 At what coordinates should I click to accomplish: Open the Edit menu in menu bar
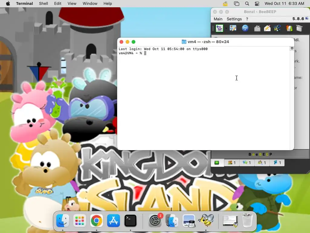[x=58, y=4]
